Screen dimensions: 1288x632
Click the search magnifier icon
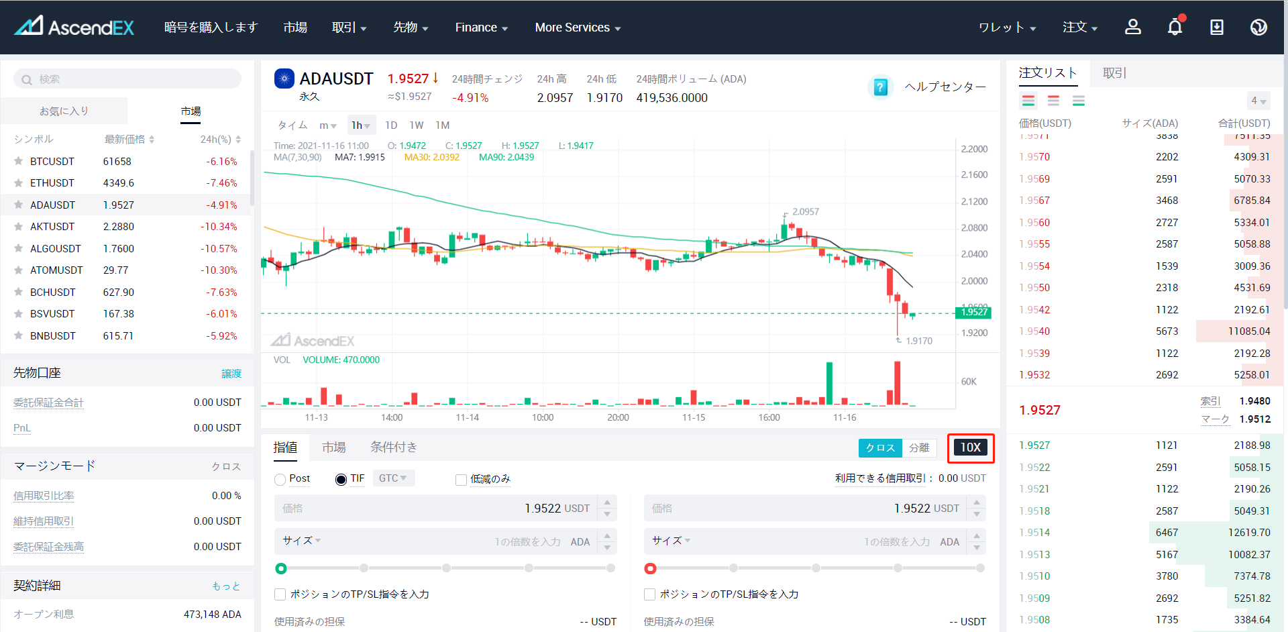pyautogui.click(x=27, y=80)
